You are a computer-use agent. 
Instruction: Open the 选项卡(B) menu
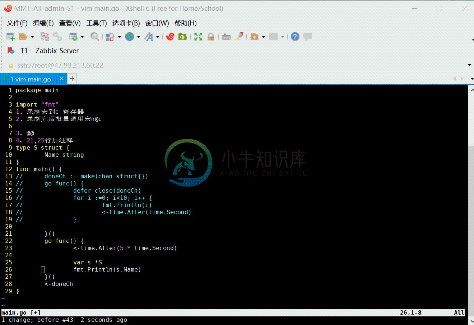[x=126, y=23]
